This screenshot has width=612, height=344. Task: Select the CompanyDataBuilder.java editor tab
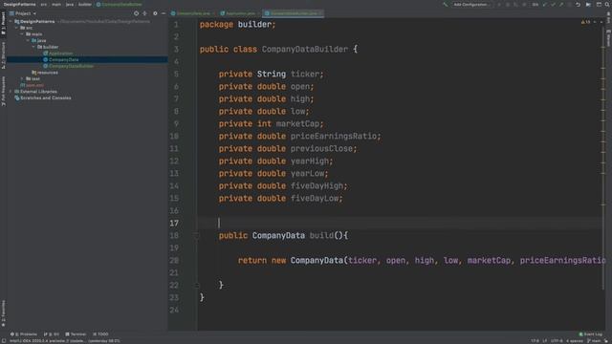(294, 13)
